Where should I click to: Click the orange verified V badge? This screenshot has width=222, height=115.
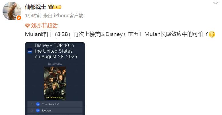click(x=19, y=18)
